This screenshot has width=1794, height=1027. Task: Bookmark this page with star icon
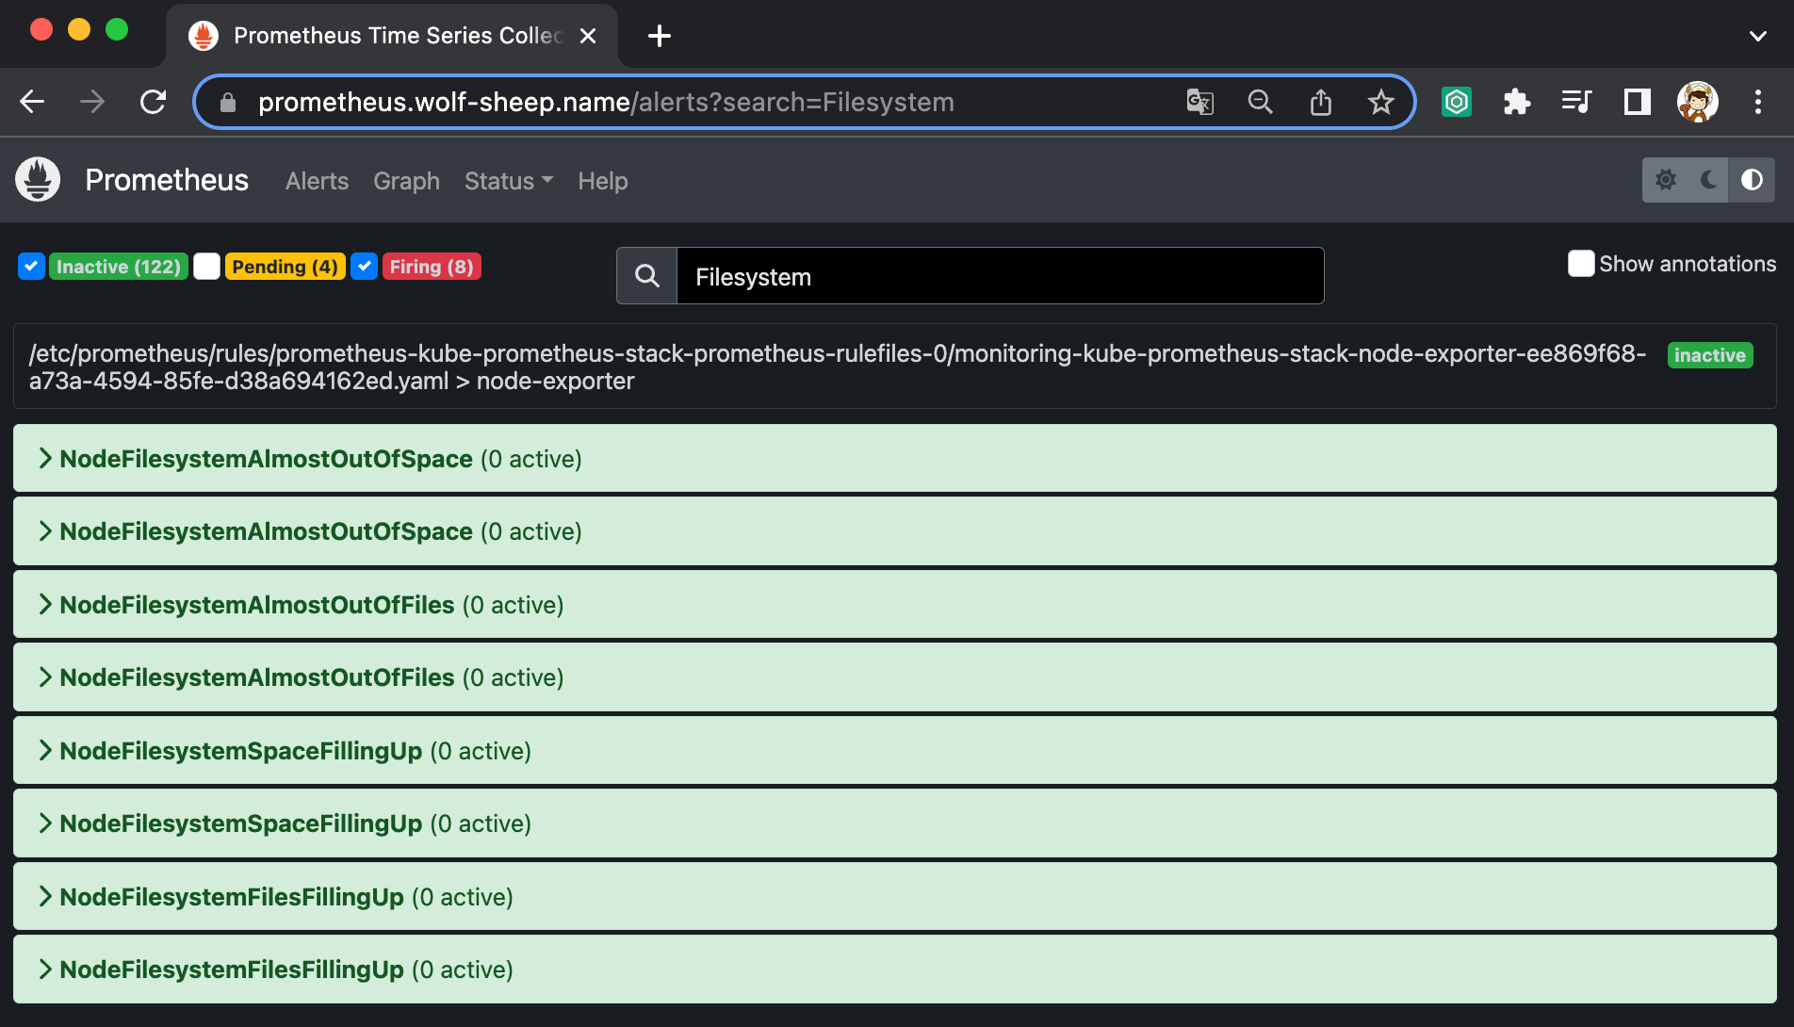click(x=1380, y=102)
